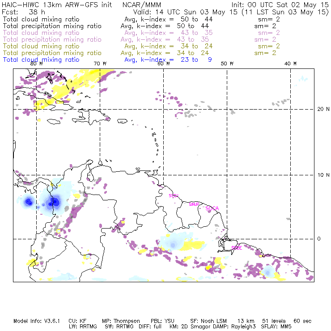Click the blue 'Total cloud mixing ratio' legend label
Viewport: 331px width, 331px height.
(x=41, y=60)
